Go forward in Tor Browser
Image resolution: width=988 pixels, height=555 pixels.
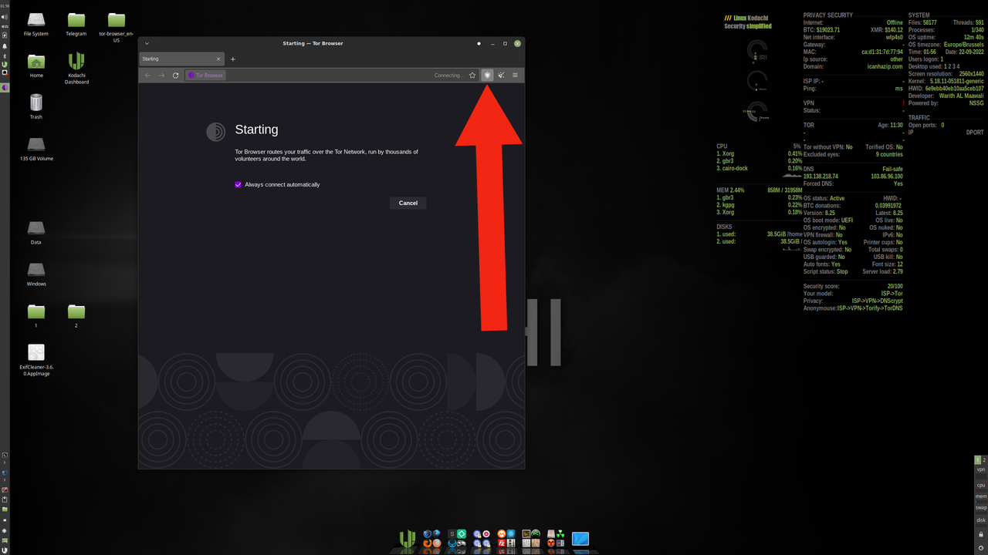tap(161, 75)
